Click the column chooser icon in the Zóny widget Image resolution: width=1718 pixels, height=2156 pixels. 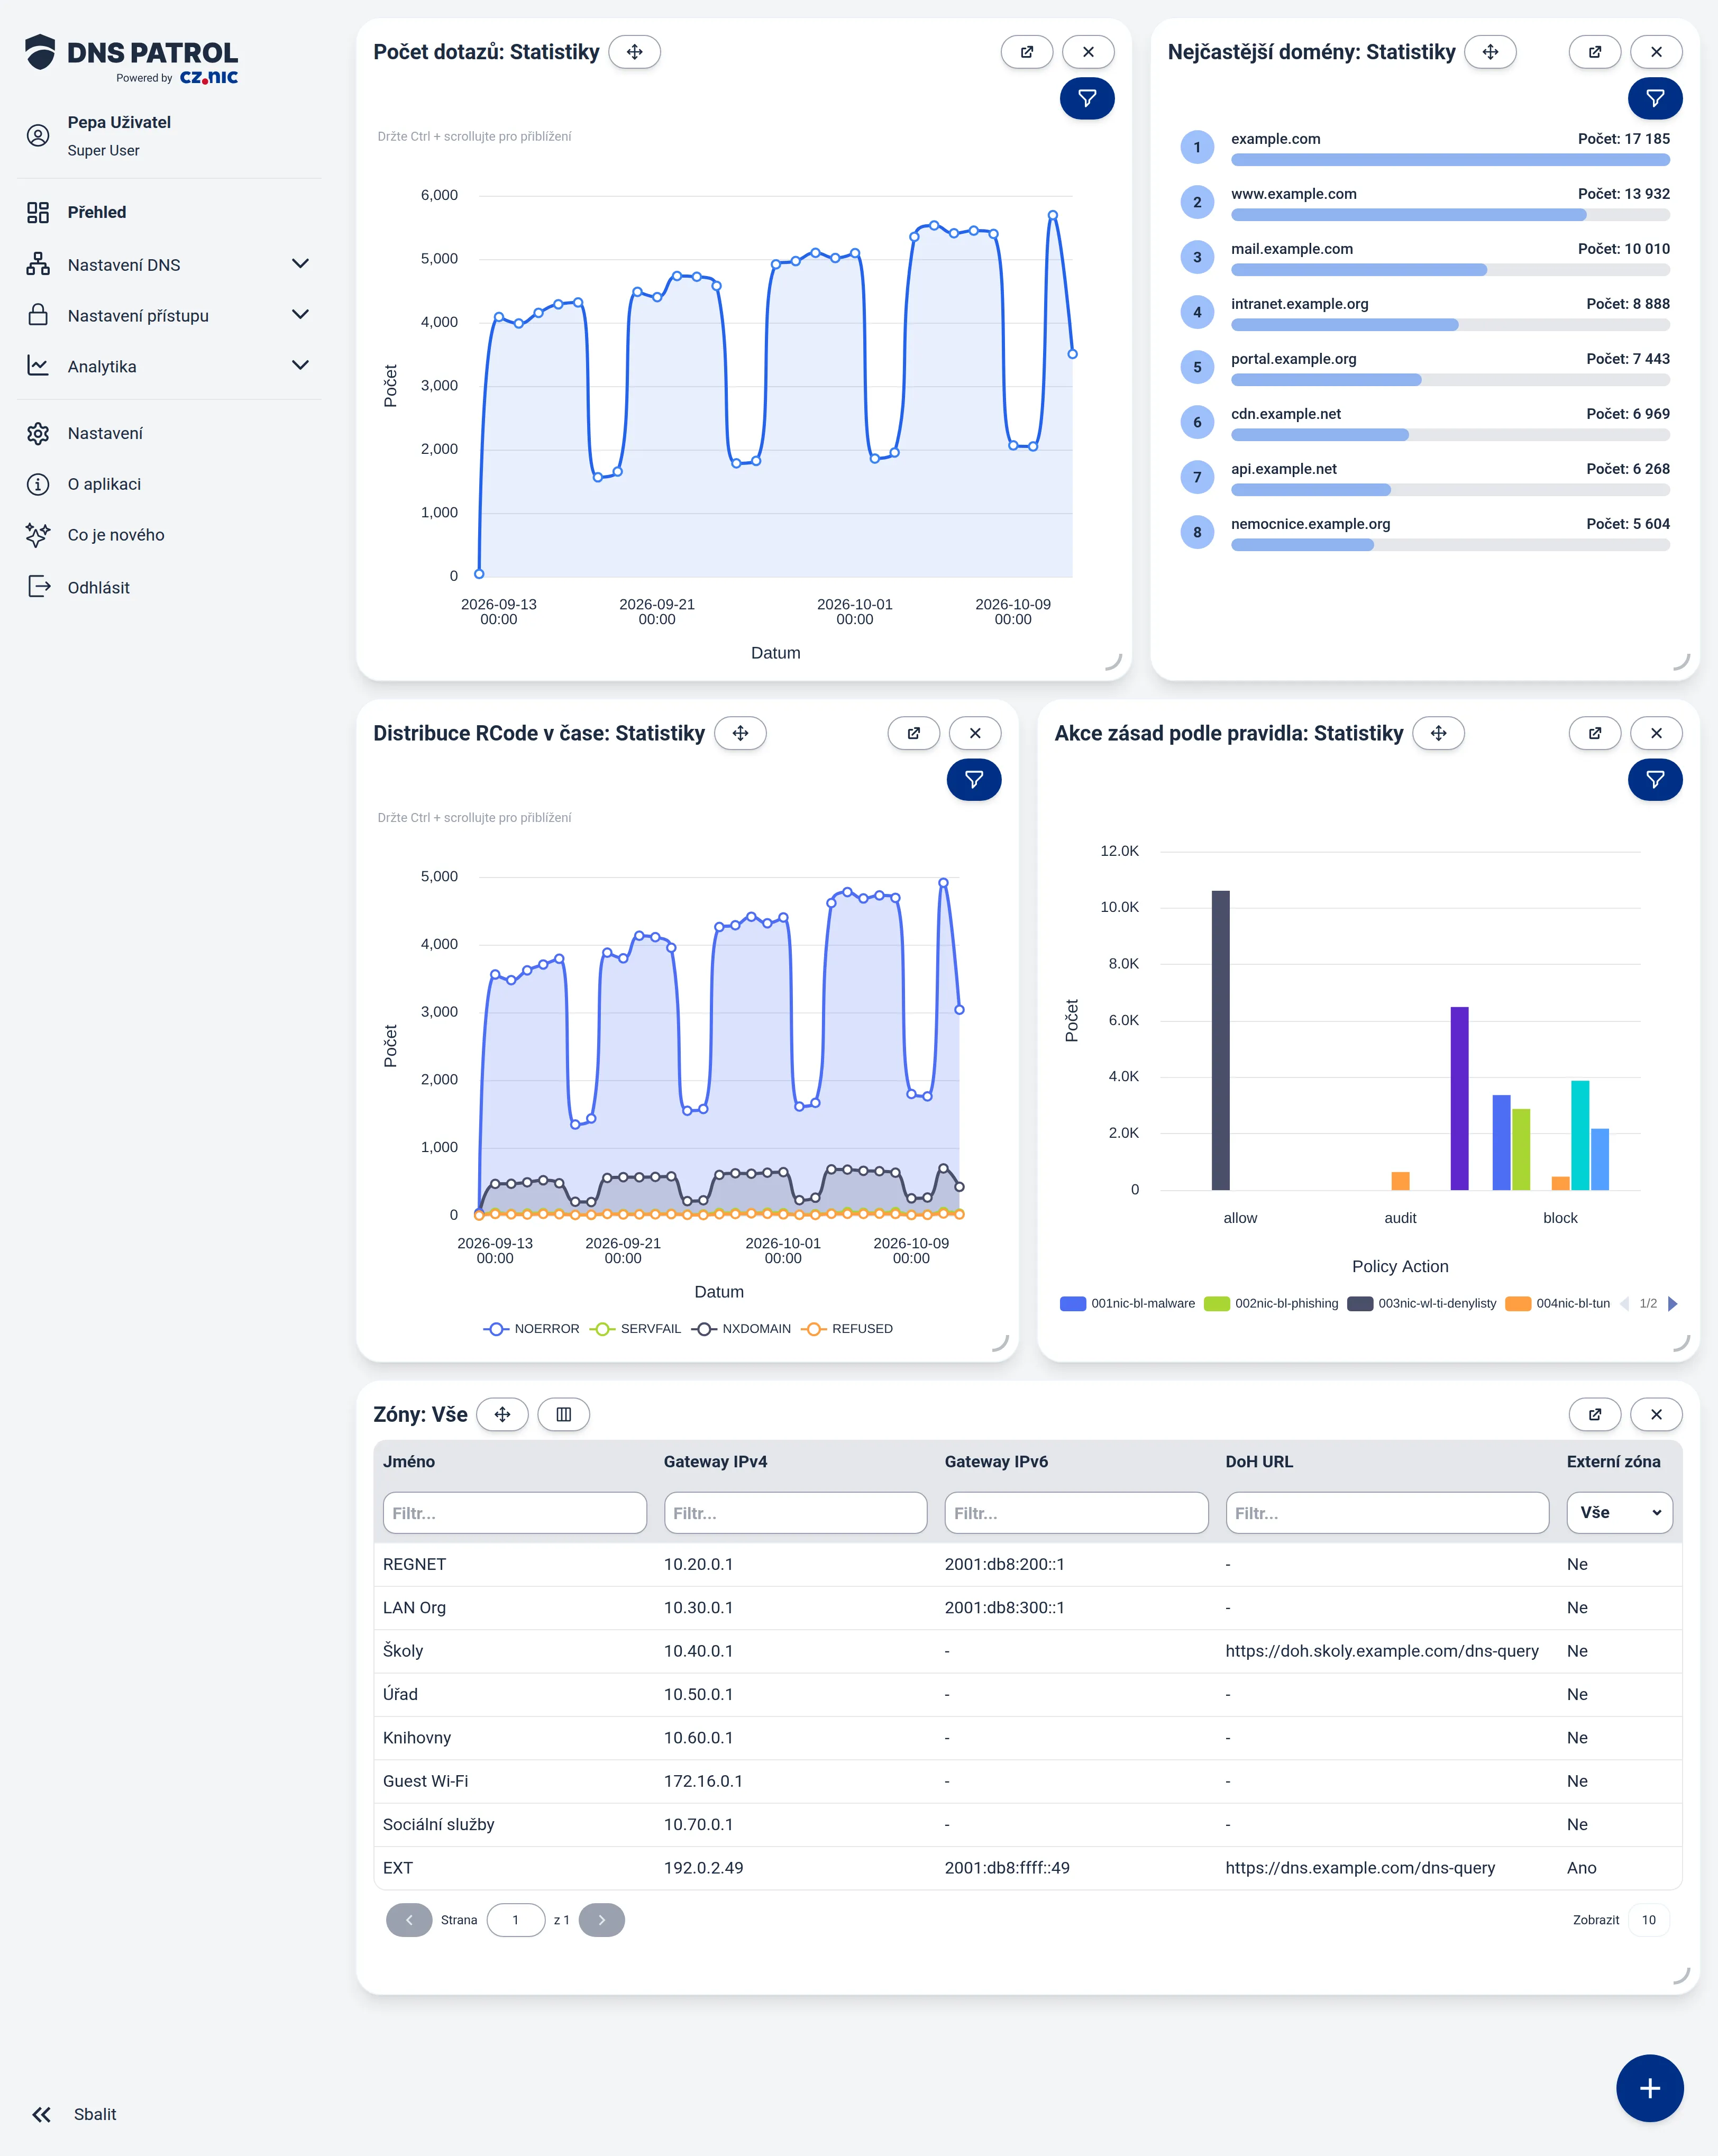(x=563, y=1414)
